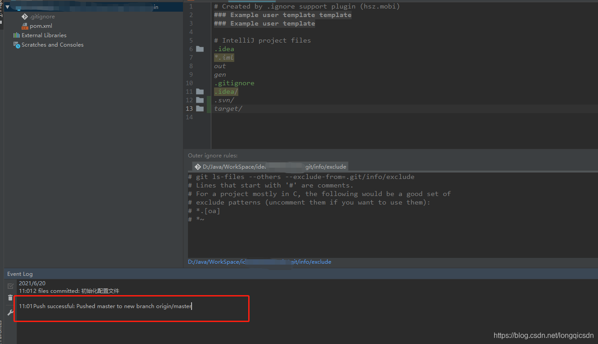
Task: Click folder gutter icon beside line 12
Action: (x=200, y=100)
